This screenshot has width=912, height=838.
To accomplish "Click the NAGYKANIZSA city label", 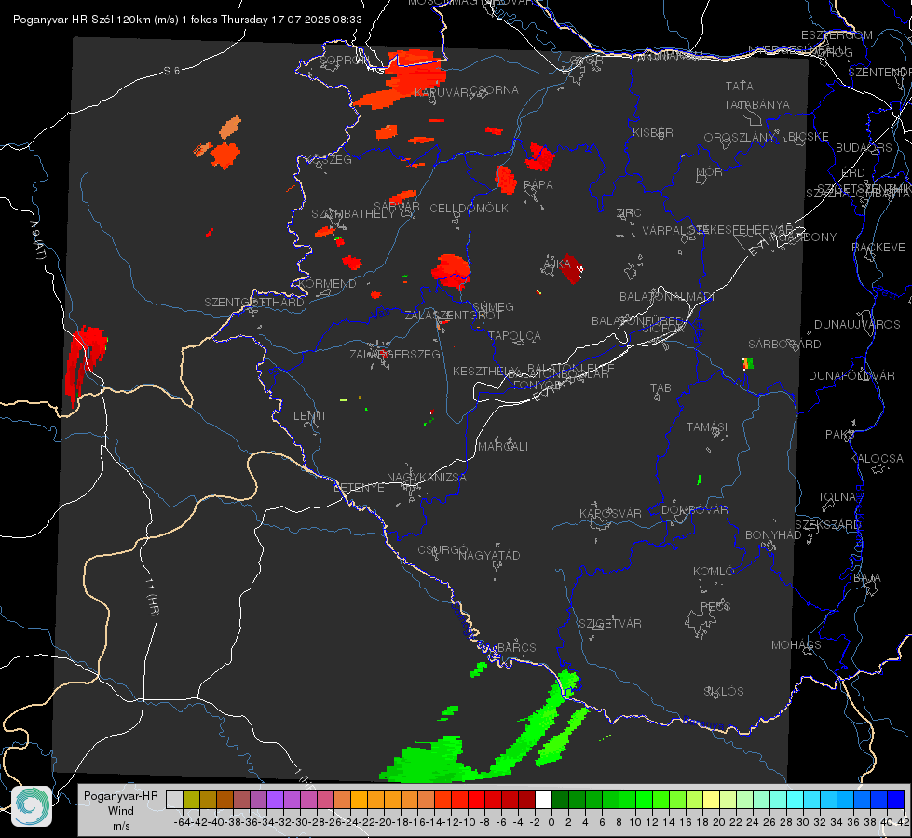I will 427,478.
